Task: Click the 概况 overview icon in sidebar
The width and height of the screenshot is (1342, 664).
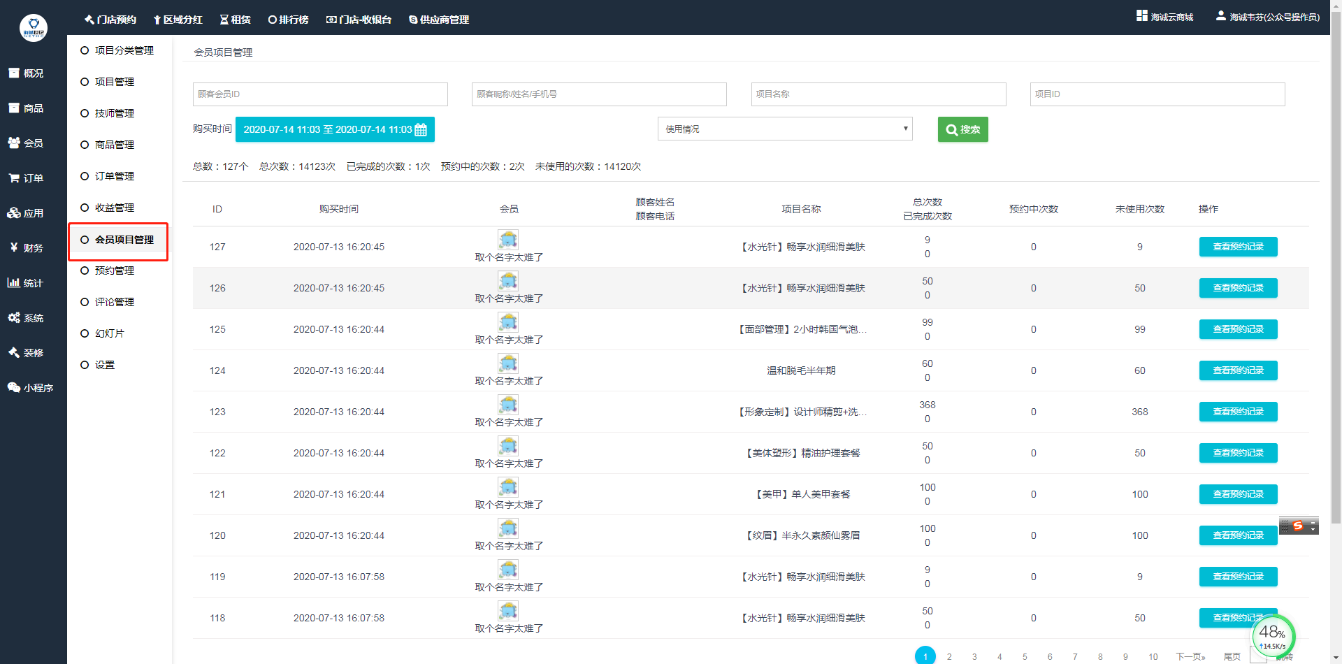Action: [14, 73]
